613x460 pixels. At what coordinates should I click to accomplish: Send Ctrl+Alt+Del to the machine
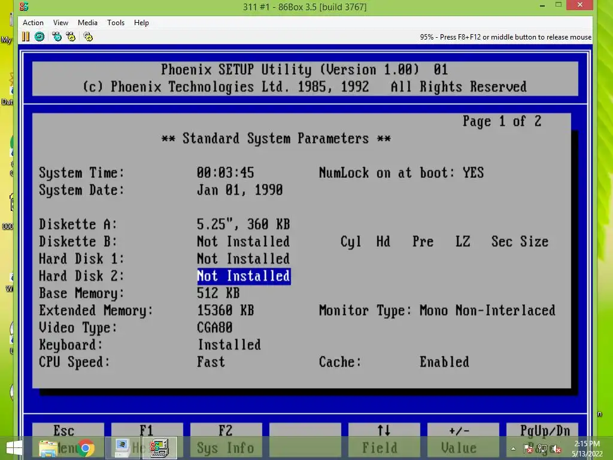tap(57, 37)
